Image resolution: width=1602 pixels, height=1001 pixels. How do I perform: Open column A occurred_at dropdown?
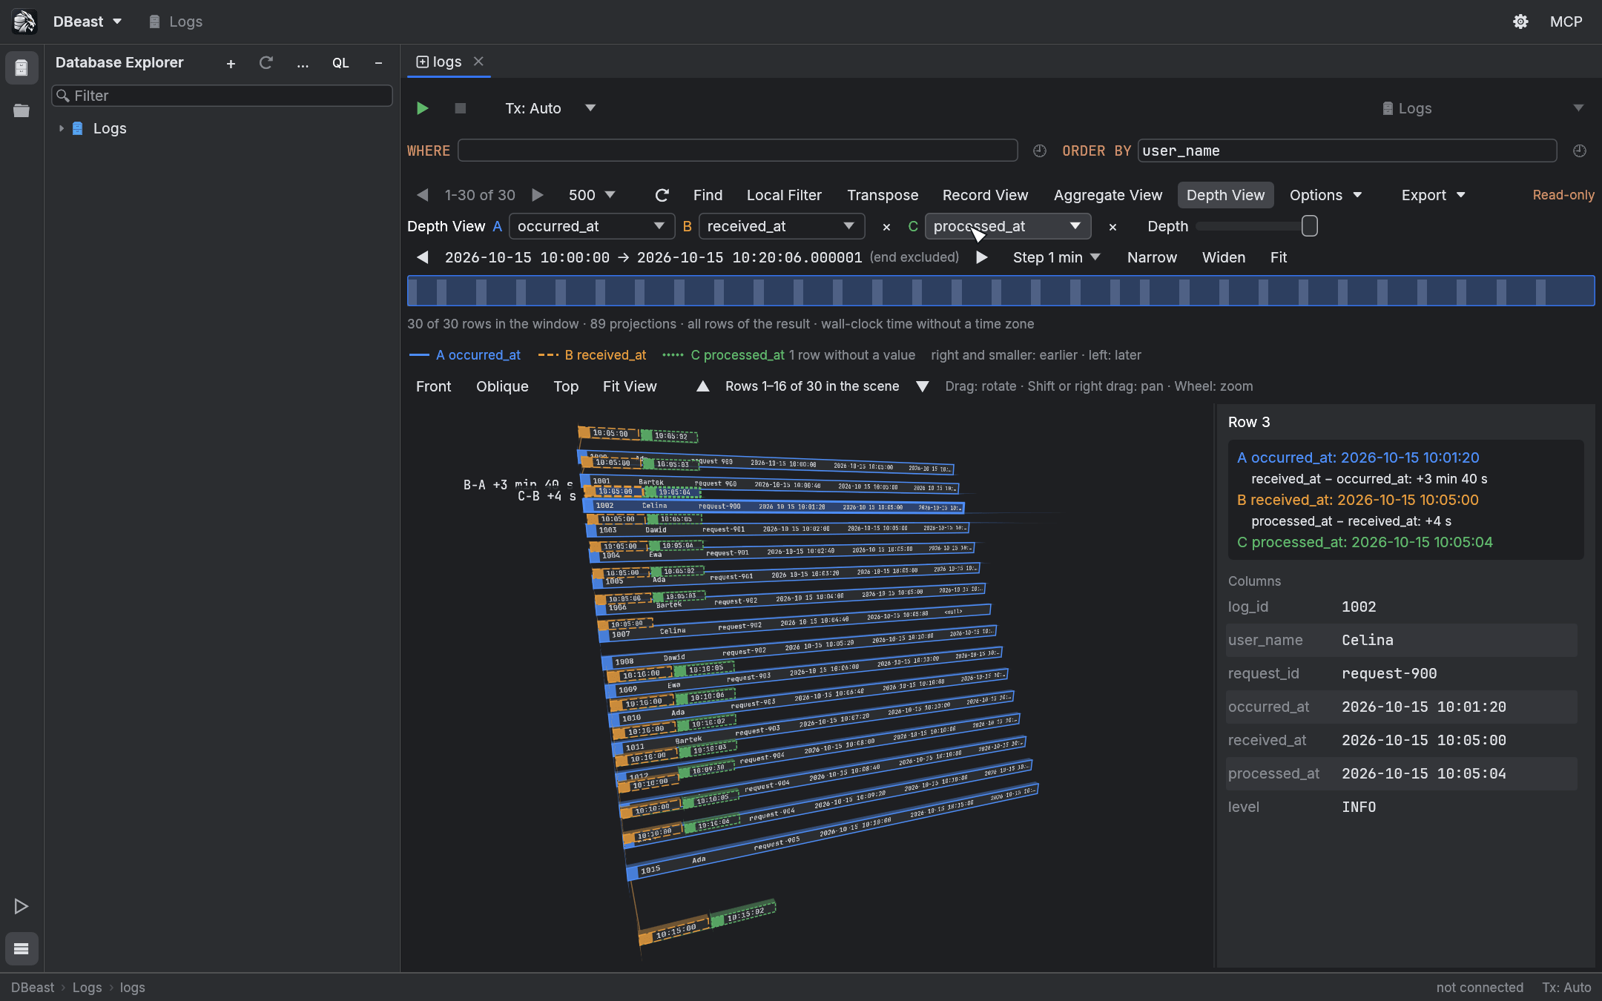pos(591,226)
